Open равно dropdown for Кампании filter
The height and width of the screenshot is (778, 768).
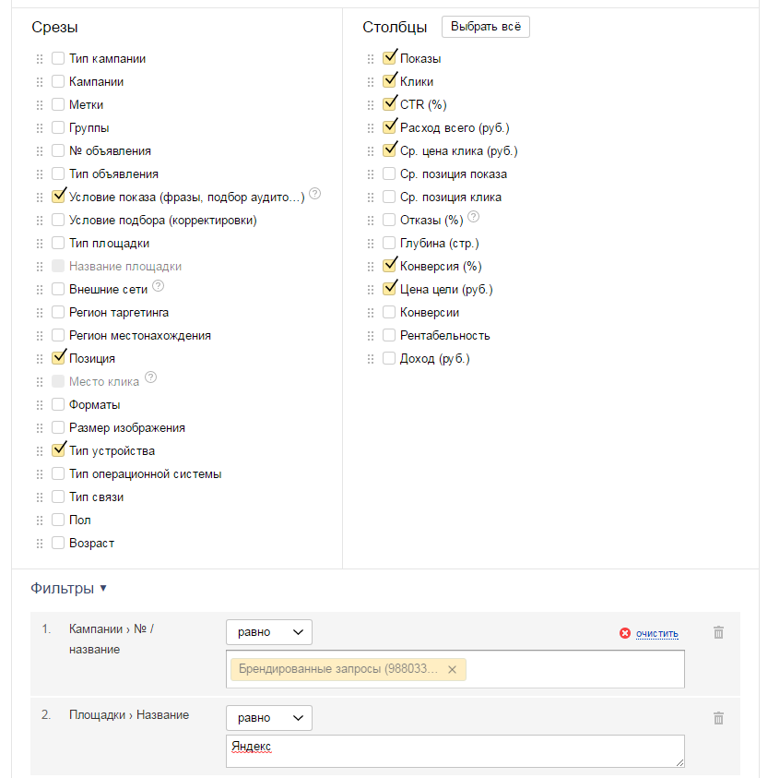tap(269, 632)
